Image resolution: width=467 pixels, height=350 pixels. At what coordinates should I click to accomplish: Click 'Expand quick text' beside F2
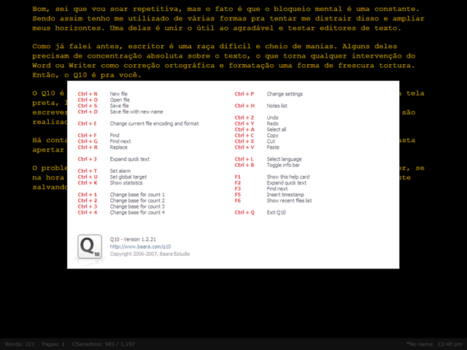click(287, 183)
